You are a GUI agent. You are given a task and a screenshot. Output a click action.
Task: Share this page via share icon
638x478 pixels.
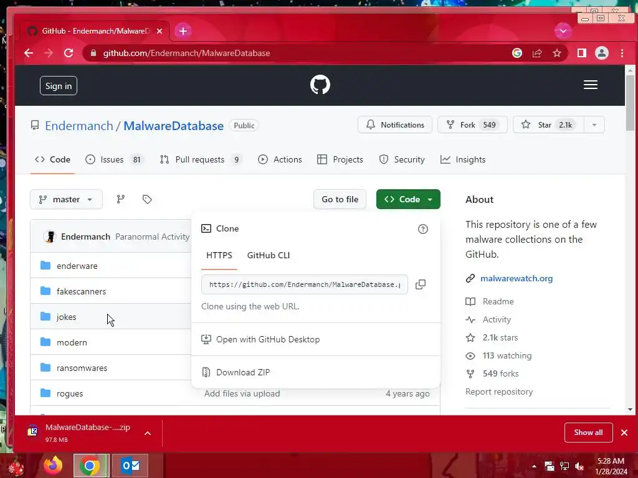click(x=537, y=53)
